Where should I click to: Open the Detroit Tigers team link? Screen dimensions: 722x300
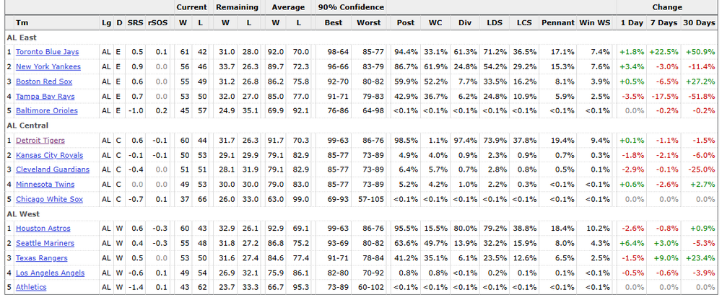40,141
